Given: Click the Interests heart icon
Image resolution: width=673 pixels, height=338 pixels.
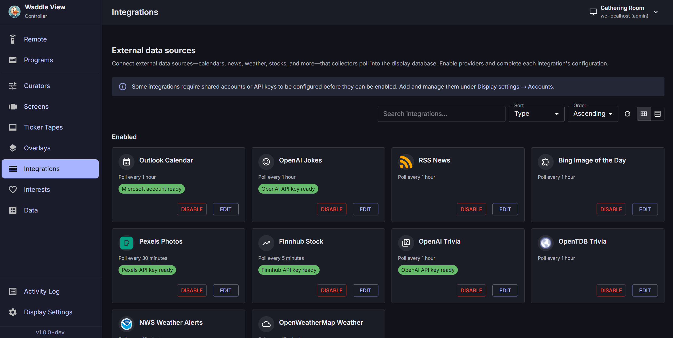Looking at the screenshot, I should [x=13, y=189].
